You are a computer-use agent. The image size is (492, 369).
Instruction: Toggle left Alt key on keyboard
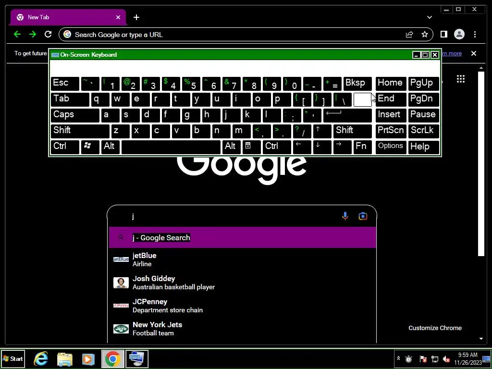[x=110, y=147]
